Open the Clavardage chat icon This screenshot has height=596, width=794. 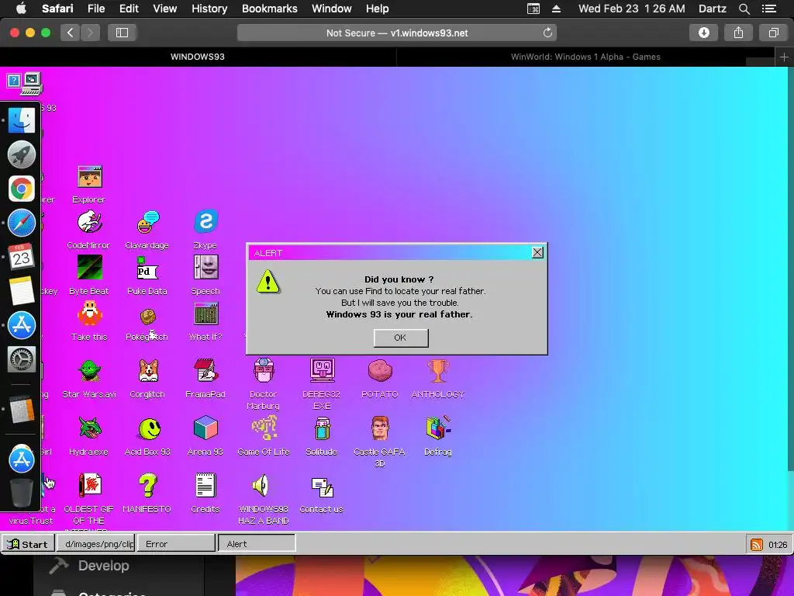point(147,222)
